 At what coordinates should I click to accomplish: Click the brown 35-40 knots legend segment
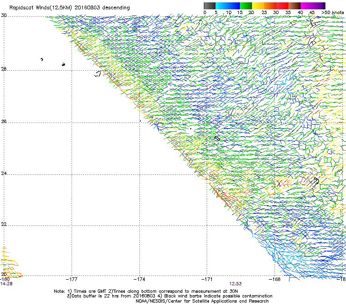pos(295,6)
